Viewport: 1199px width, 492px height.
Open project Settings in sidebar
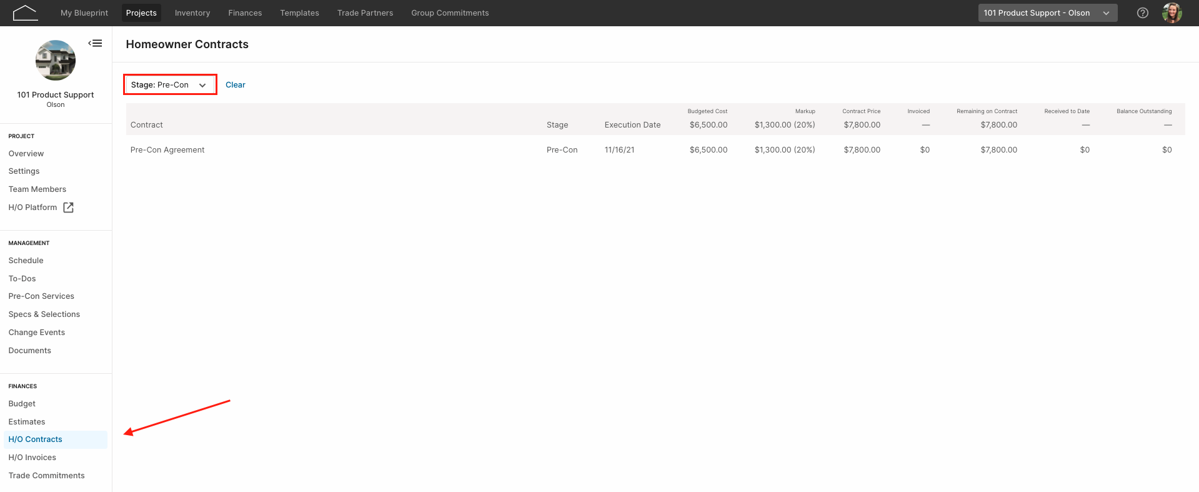(x=24, y=171)
